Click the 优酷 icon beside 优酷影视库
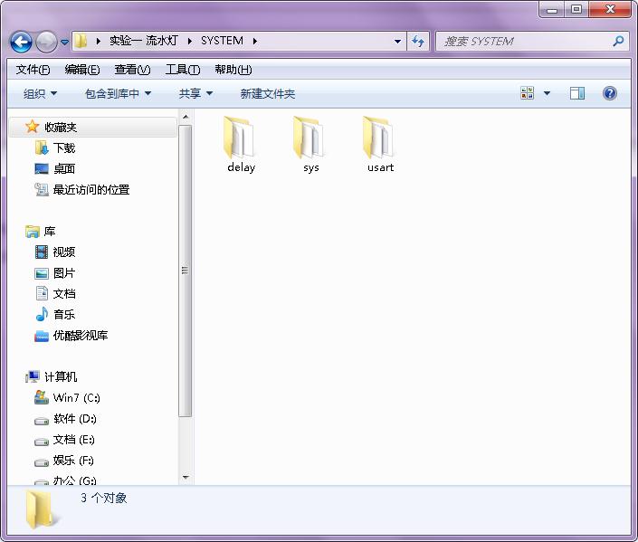The image size is (638, 542). click(x=42, y=336)
